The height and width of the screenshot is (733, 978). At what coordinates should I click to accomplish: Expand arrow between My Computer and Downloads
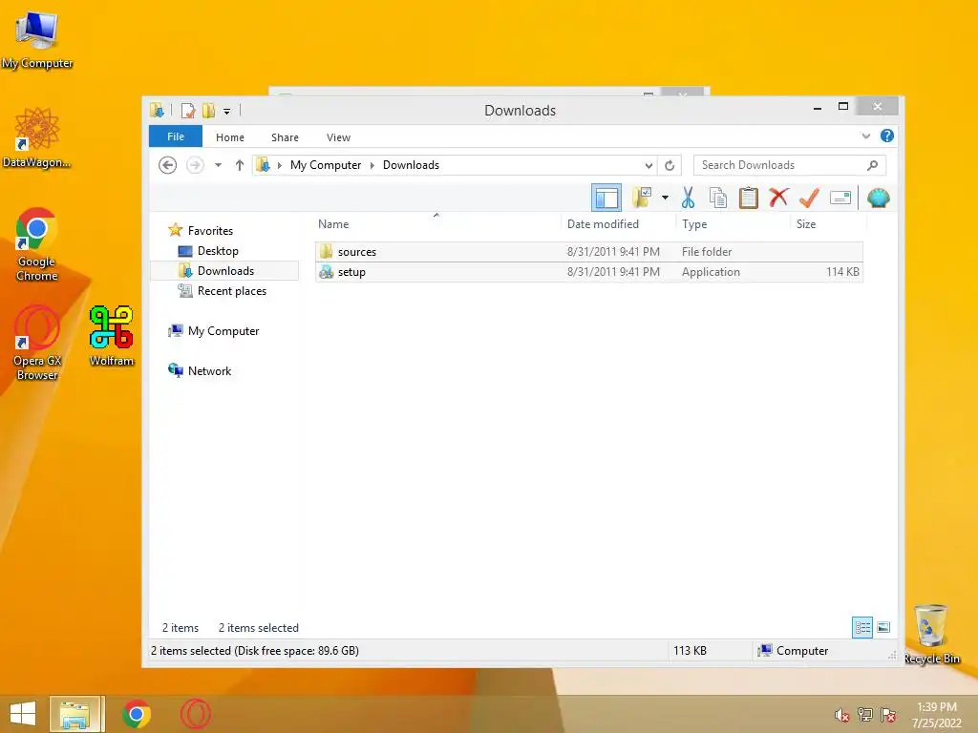coord(372,165)
